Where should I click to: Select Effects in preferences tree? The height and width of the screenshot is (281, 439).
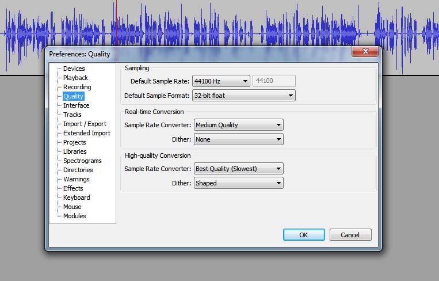tap(73, 188)
